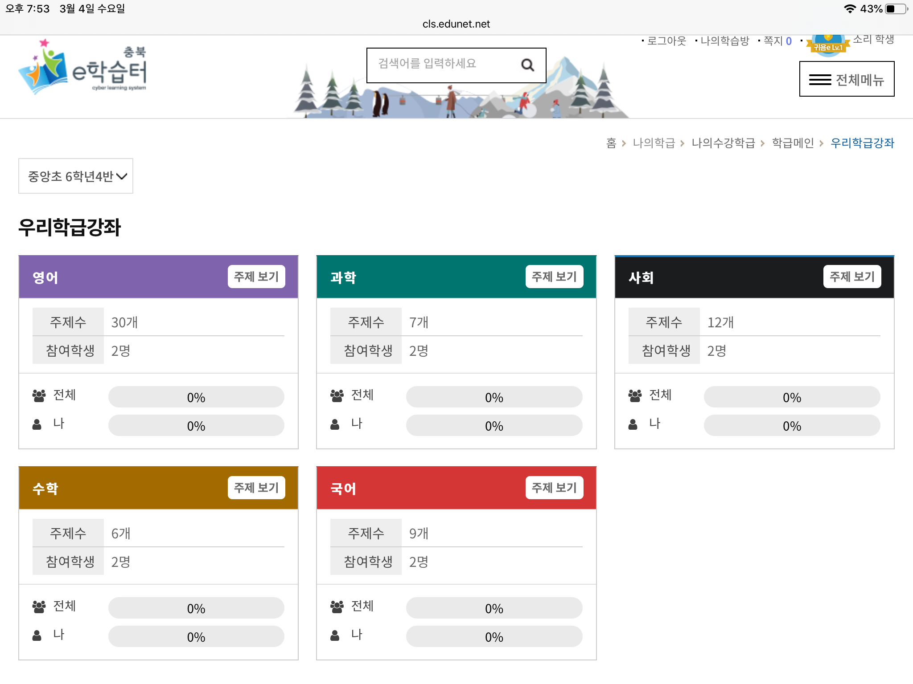Viewport: 913px width, 684px height.
Task: Click 우리학급강좌 page heading
Action: pos(70,227)
